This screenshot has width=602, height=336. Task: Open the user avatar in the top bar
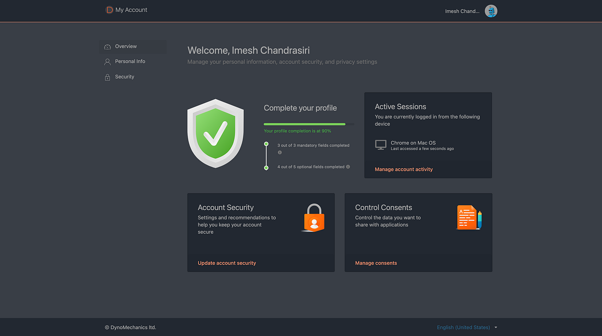coord(491,11)
